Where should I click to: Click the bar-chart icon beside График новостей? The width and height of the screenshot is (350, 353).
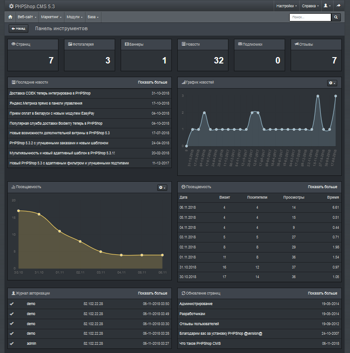(x=184, y=82)
